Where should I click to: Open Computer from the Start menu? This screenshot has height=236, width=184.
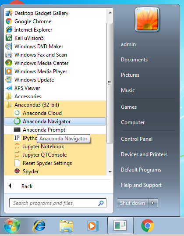133,122
